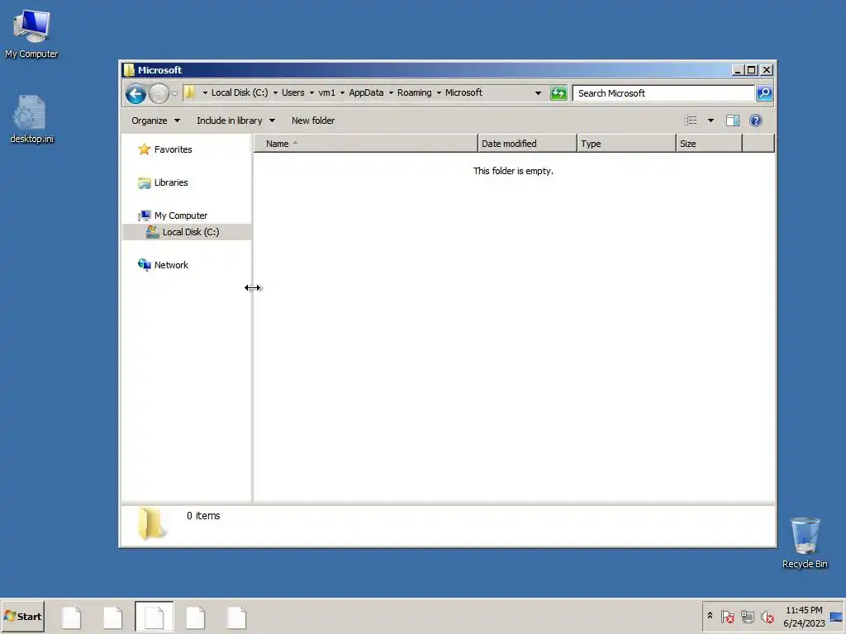Toggle the preview pane icon
Viewport: 846px width, 634px height.
(733, 121)
